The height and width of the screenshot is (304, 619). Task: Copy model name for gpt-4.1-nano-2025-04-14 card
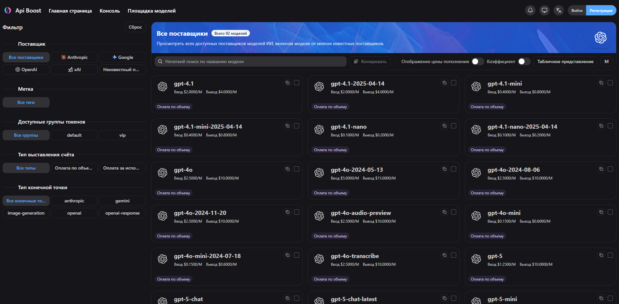coord(601,126)
